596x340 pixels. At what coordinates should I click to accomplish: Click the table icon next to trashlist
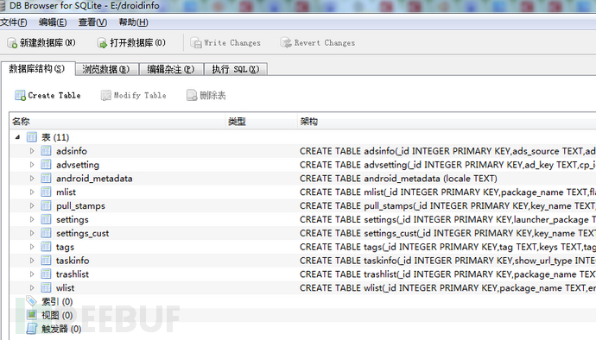46,274
